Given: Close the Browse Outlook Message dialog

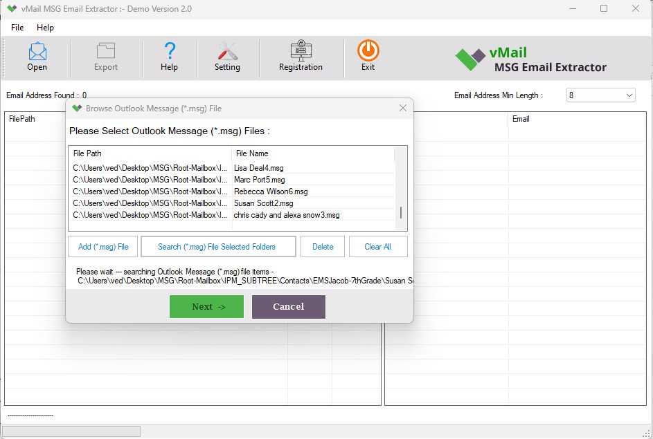Looking at the screenshot, I should point(403,108).
